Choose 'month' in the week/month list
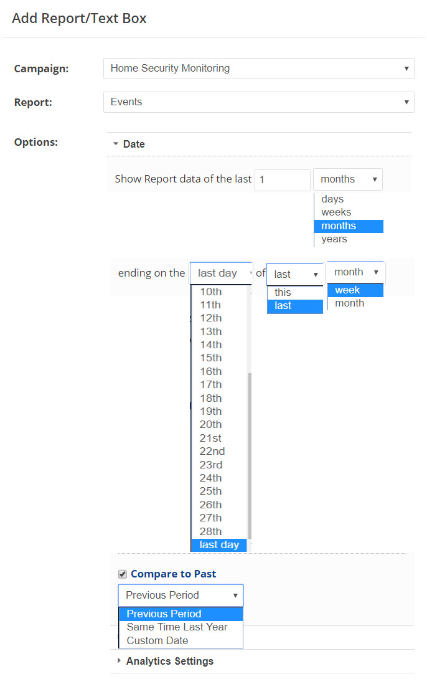Screen dimensions: 427x684 click(x=349, y=303)
